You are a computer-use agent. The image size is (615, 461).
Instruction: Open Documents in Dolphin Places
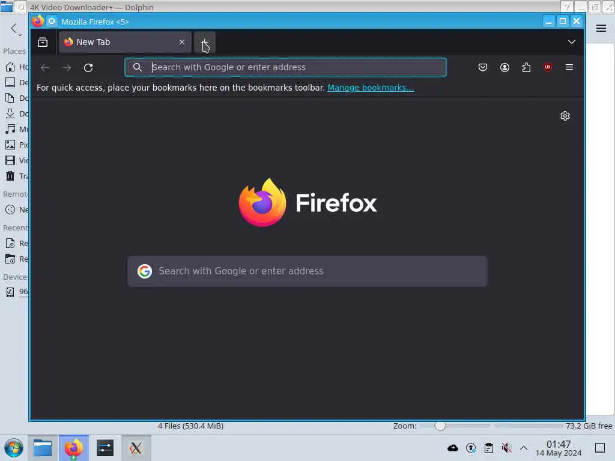coord(16,98)
